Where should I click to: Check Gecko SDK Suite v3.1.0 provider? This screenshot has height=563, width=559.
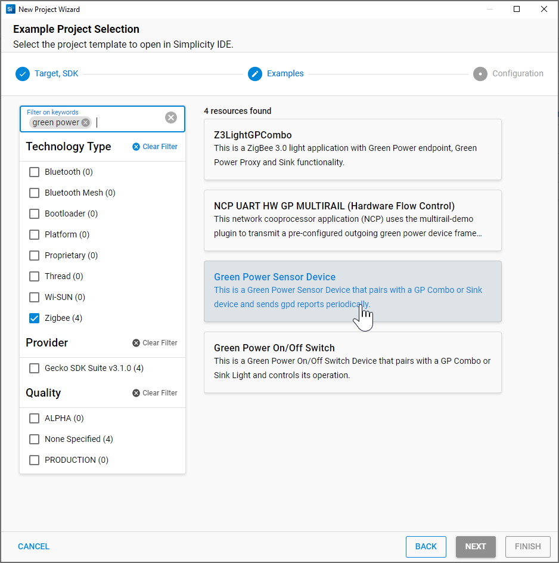point(34,368)
